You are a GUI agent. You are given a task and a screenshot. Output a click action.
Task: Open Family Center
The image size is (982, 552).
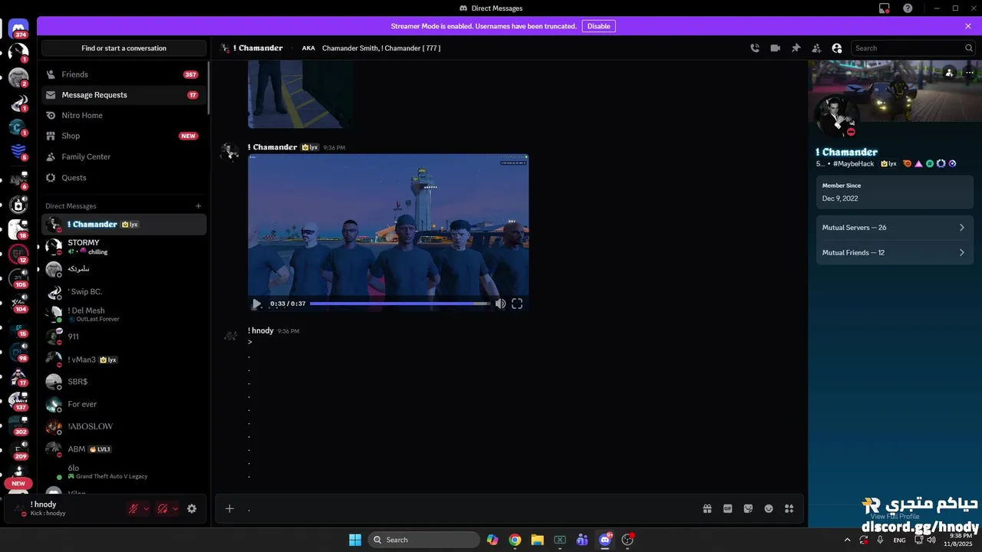124,156
